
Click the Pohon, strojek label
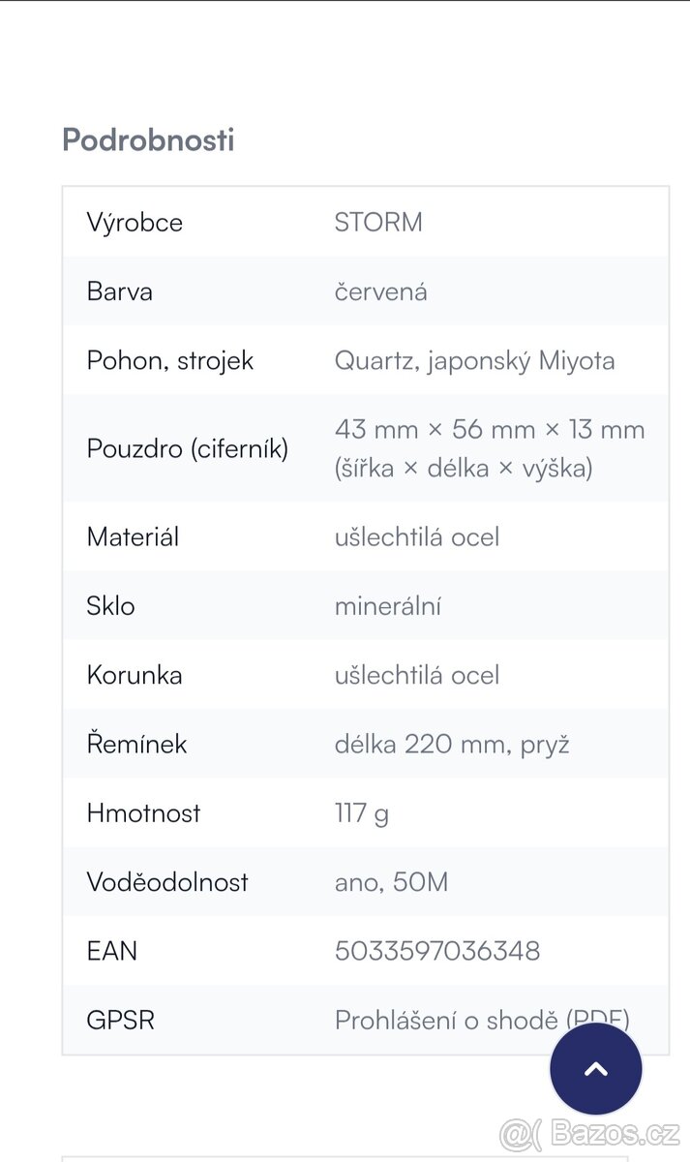pyautogui.click(x=170, y=361)
